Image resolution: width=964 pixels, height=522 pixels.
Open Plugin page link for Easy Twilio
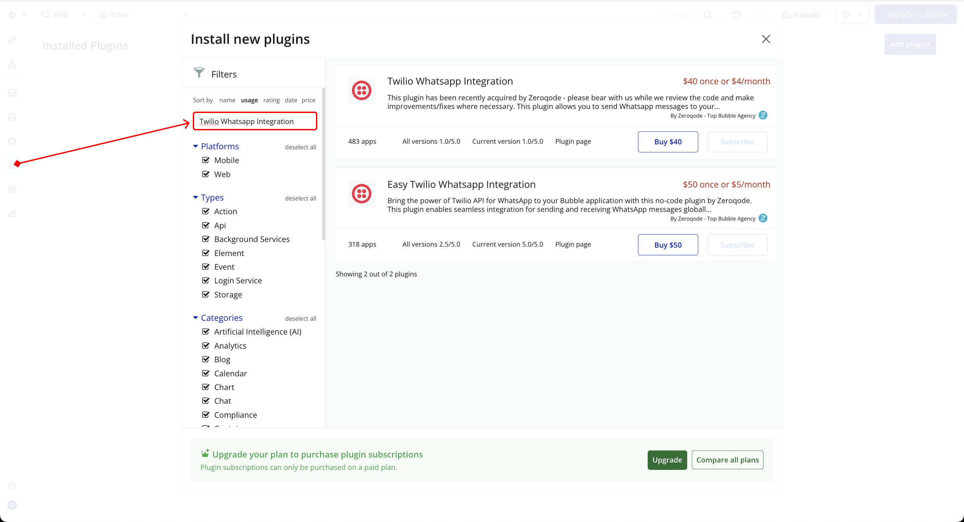coord(573,244)
